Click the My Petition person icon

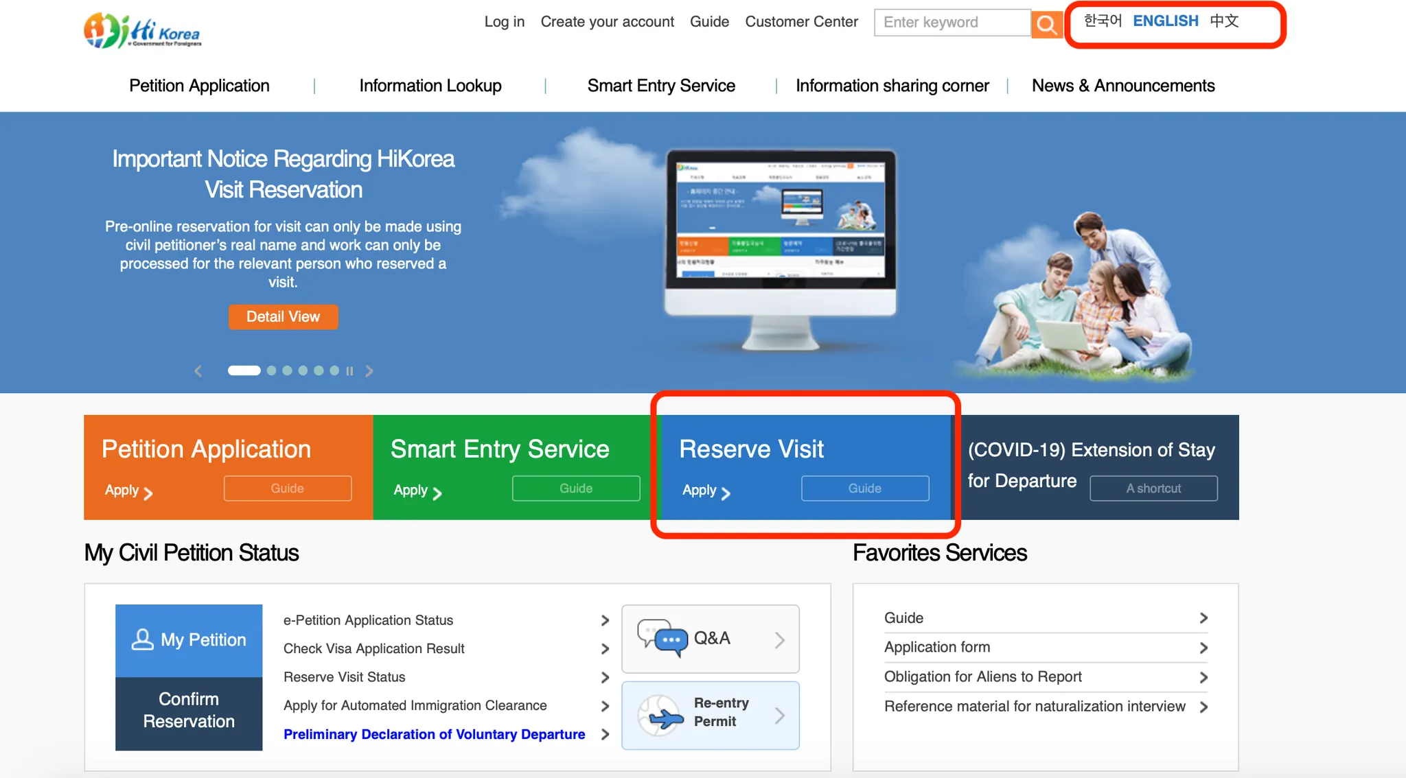pyautogui.click(x=142, y=639)
